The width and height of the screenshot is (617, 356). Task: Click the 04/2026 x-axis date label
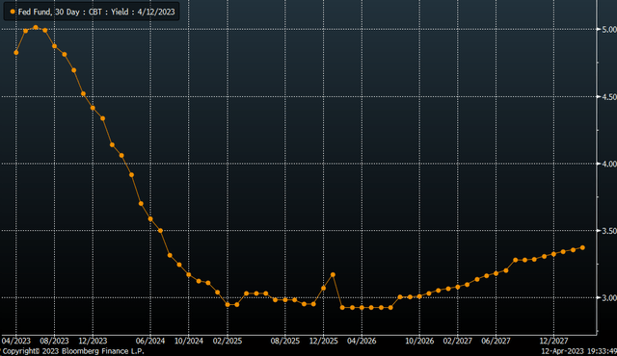362,341
